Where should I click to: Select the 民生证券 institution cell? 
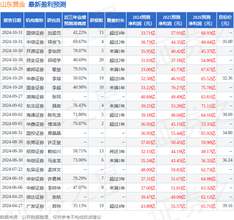35,60
